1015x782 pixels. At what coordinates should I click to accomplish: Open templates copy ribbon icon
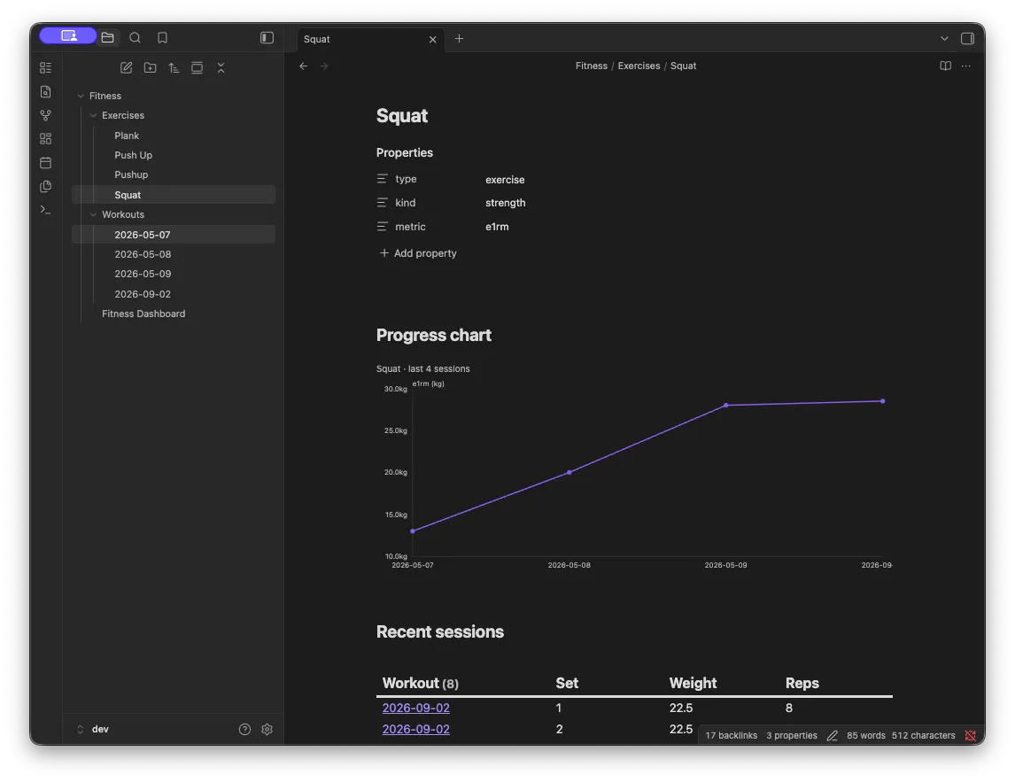pos(45,187)
